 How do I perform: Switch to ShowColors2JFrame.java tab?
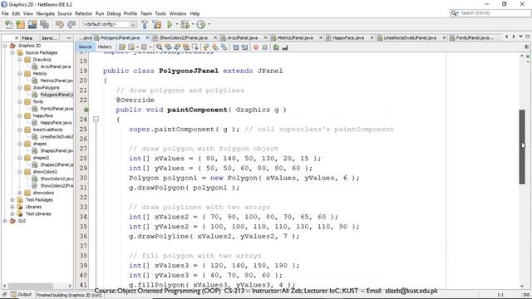183,37
